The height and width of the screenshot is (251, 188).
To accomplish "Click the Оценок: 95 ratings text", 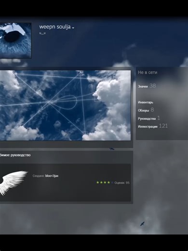I will click(x=122, y=183).
